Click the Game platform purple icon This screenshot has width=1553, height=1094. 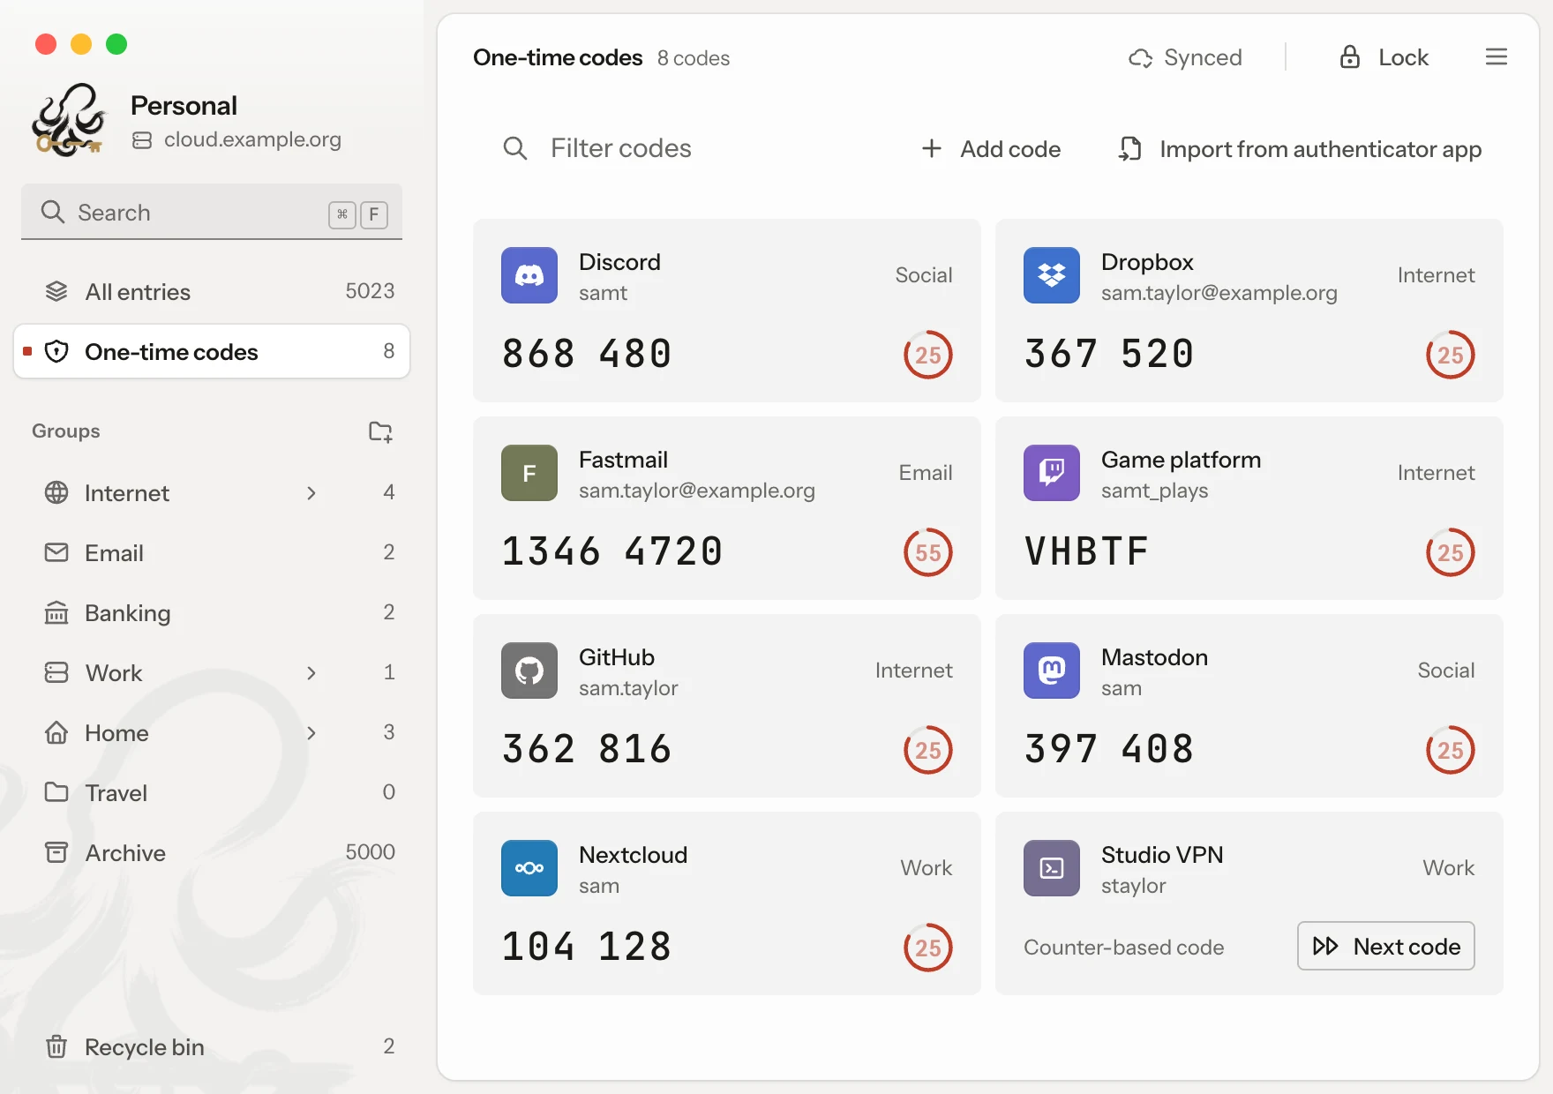coord(1052,473)
